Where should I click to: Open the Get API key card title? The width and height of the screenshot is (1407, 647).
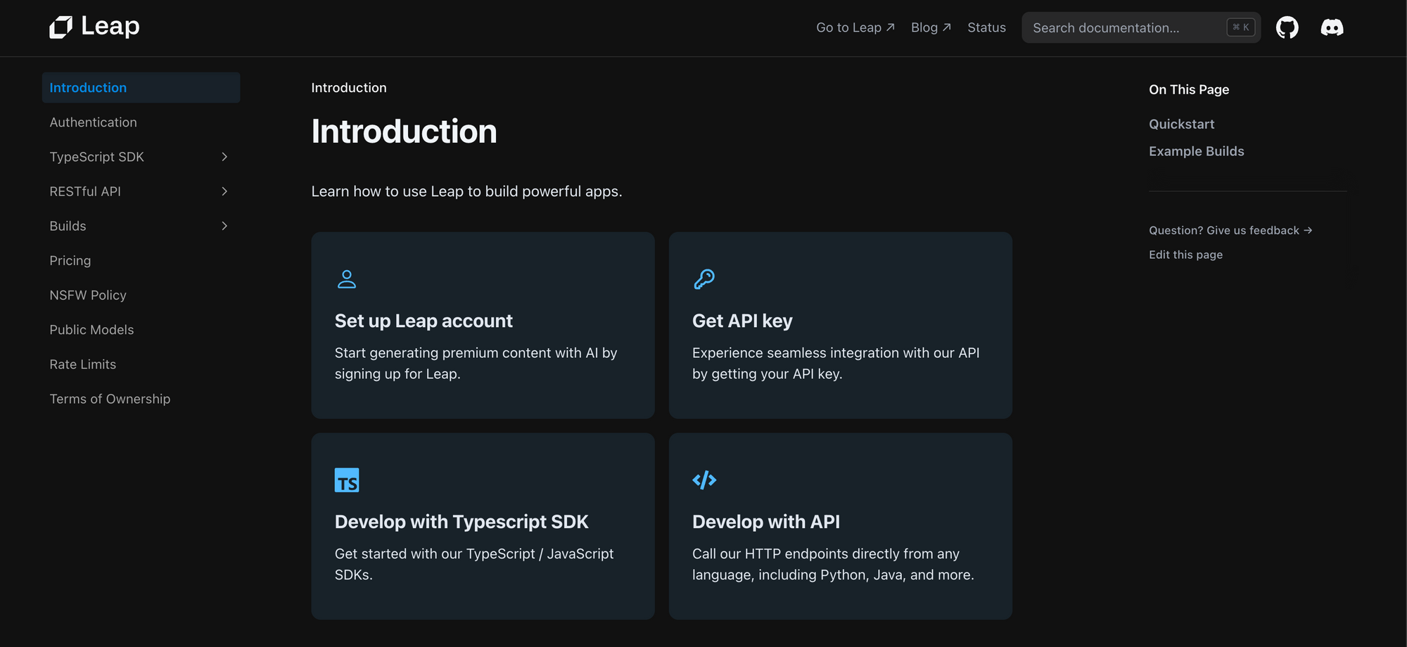(742, 321)
